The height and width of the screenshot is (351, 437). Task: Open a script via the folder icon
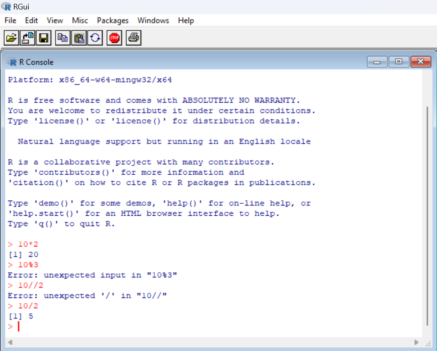click(x=12, y=38)
